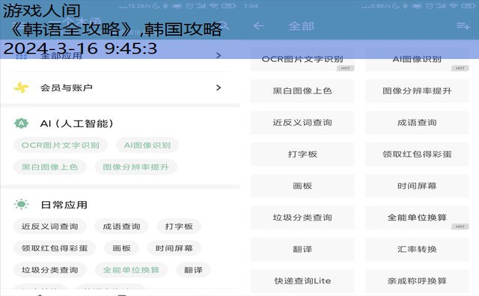479x296 pixels.
Task: Open 翻译 tile in 全部 list
Action: (x=302, y=250)
